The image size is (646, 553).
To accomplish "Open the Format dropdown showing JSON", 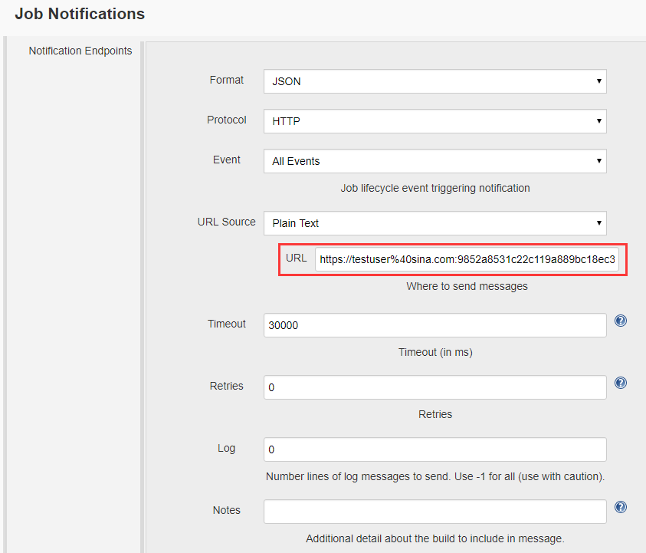I will [x=434, y=81].
